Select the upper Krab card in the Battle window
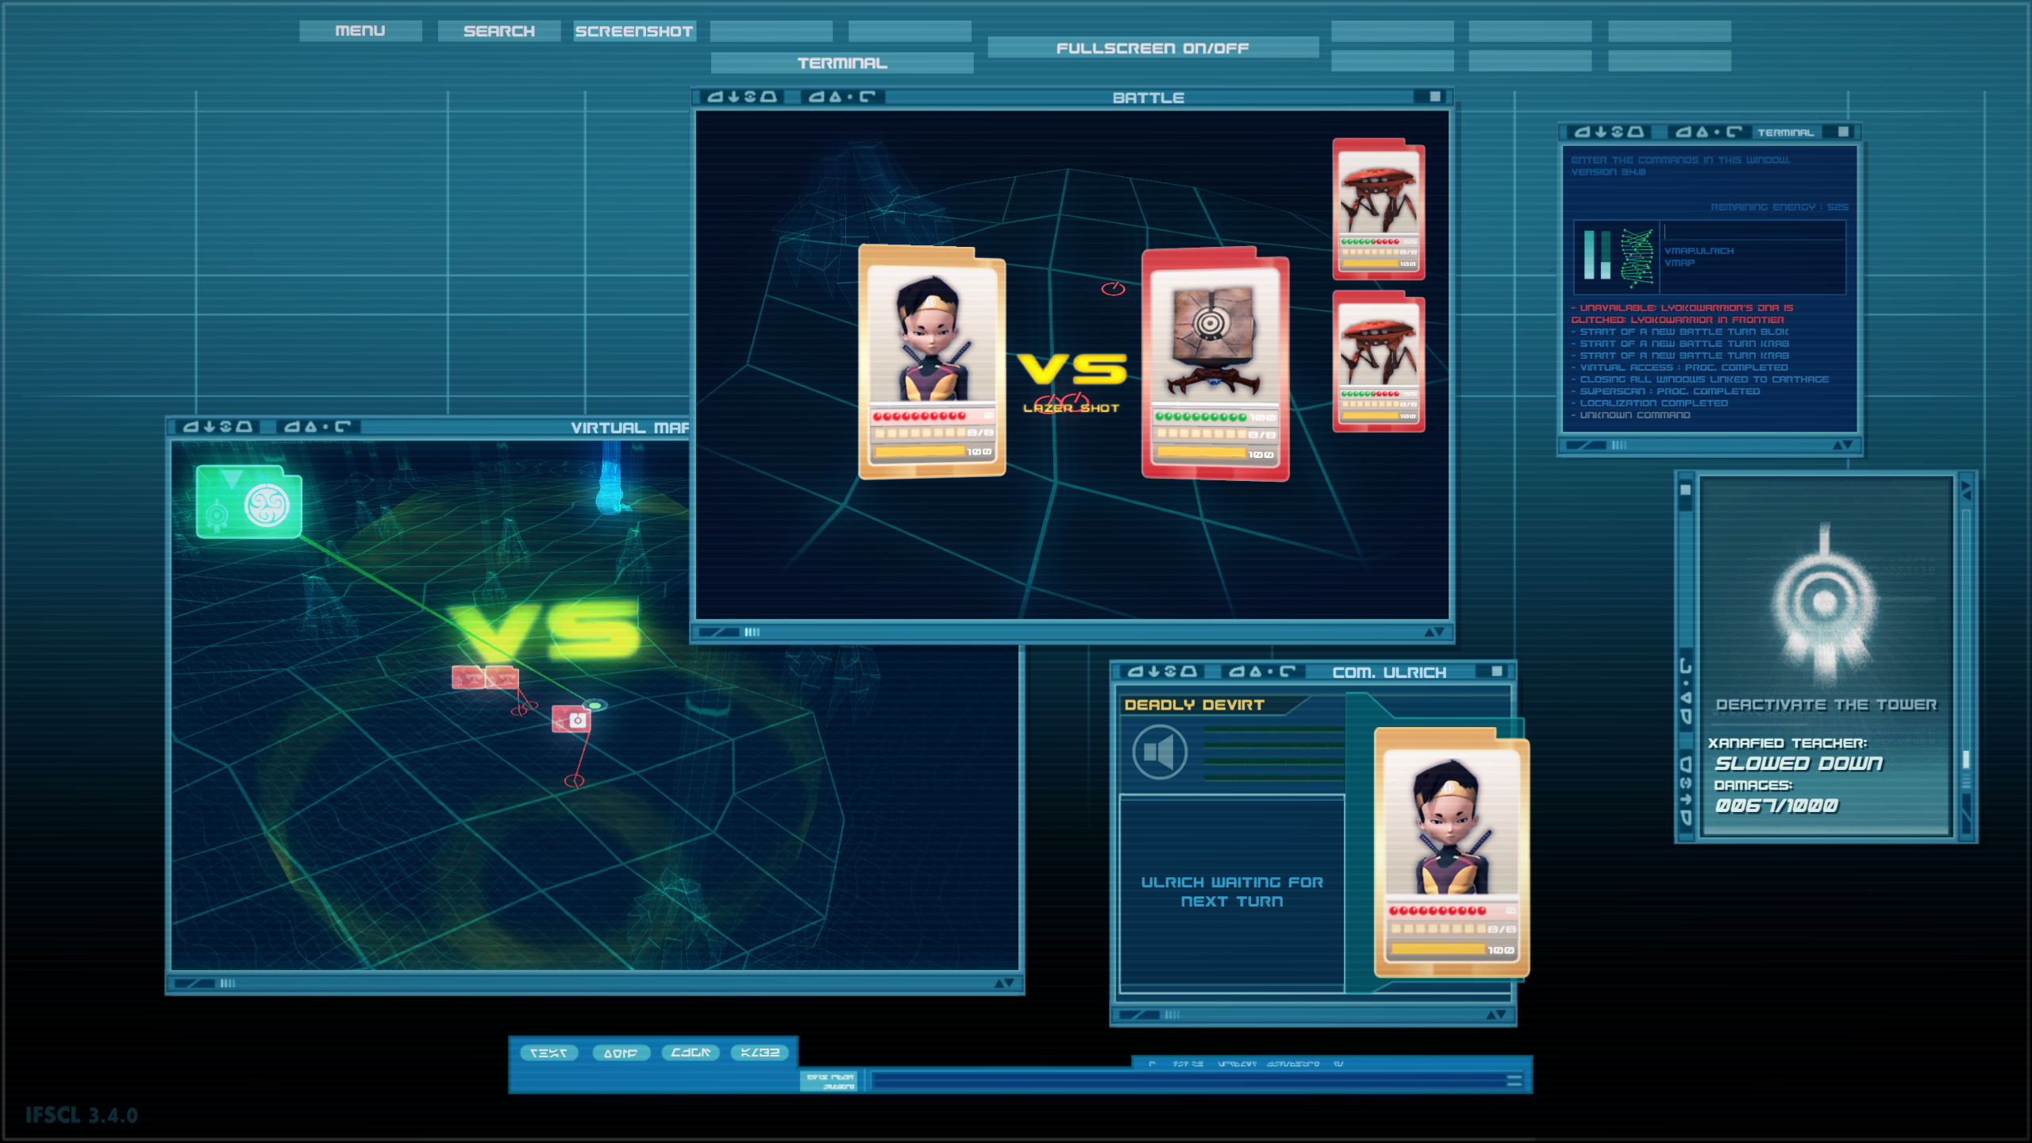Viewport: 2032px width, 1143px height. point(1379,210)
